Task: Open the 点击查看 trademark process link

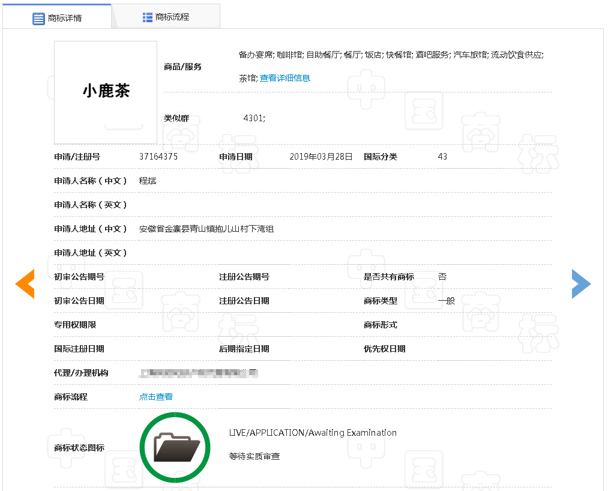Action: [156, 397]
